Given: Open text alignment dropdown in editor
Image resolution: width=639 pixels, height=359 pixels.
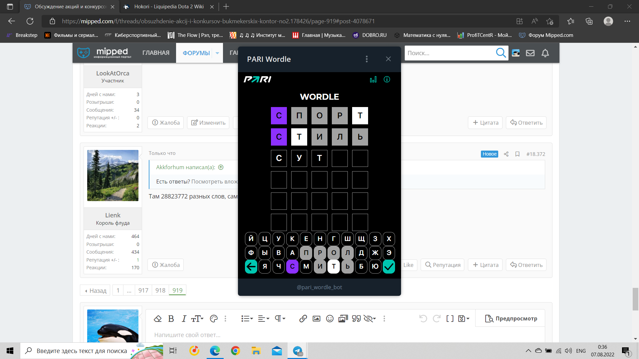Looking at the screenshot, I should click(264, 318).
